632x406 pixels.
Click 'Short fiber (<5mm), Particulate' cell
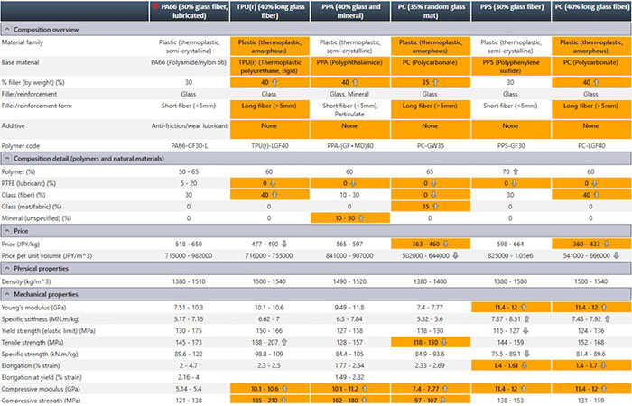350,110
